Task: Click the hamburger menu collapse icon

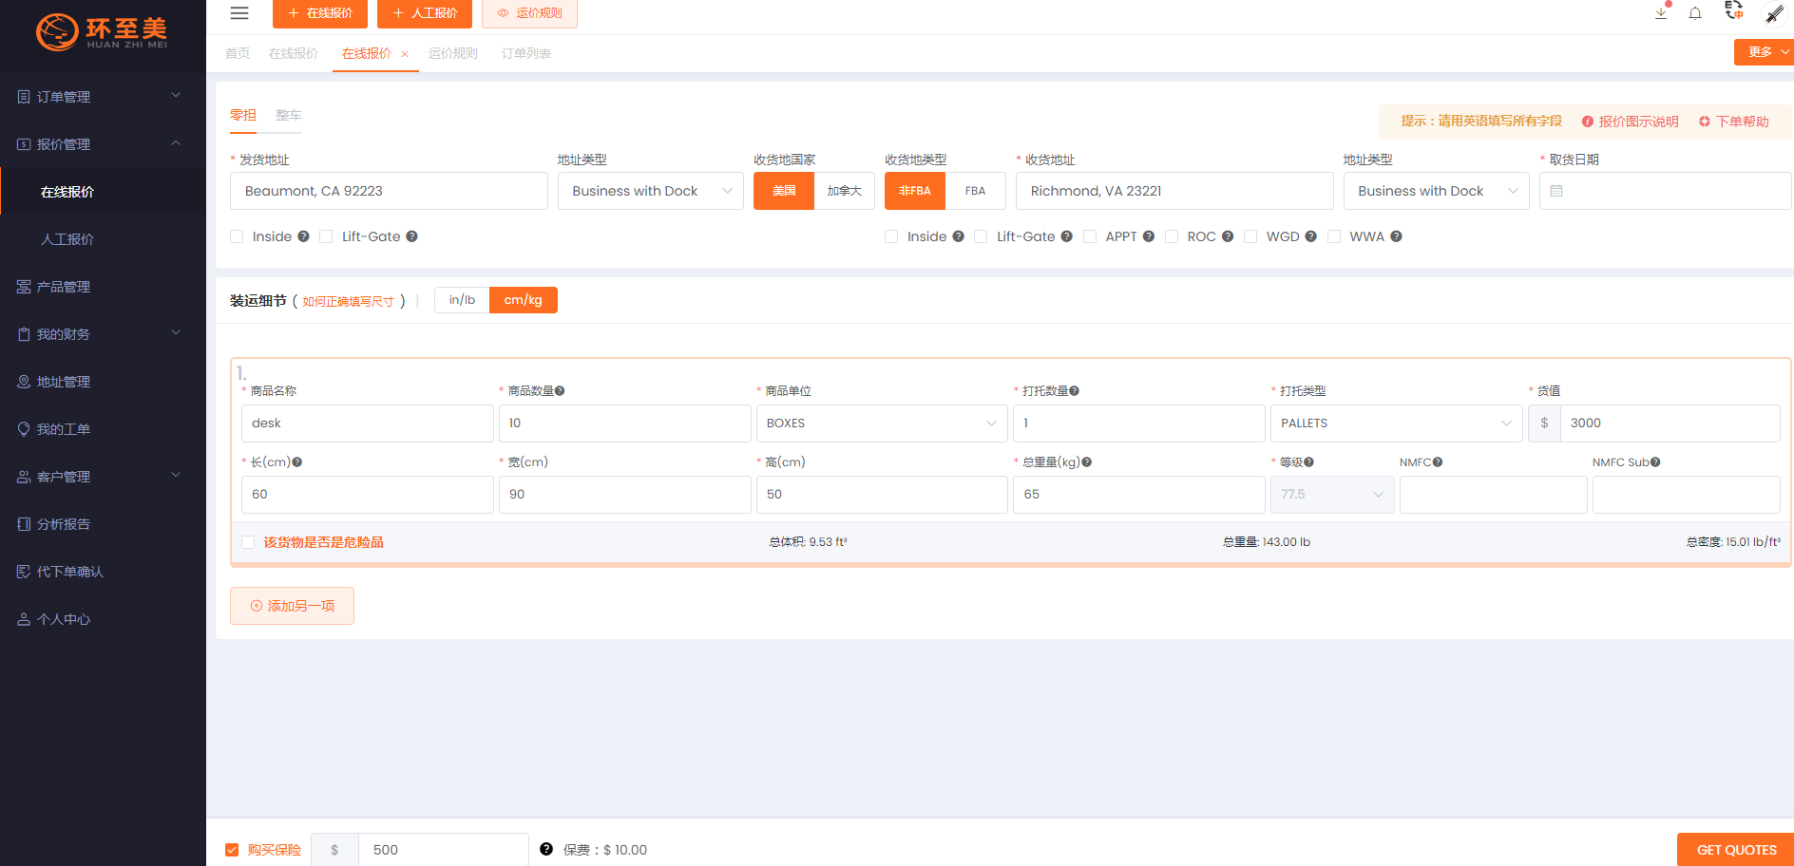Action: (x=239, y=13)
